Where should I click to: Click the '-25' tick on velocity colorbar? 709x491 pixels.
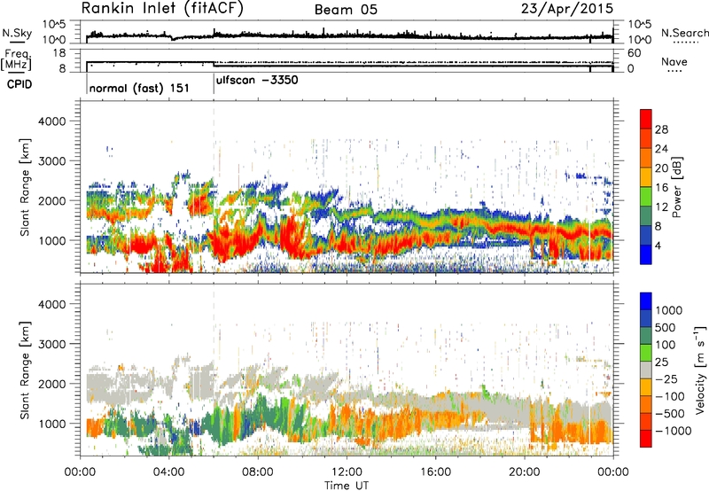666,378
